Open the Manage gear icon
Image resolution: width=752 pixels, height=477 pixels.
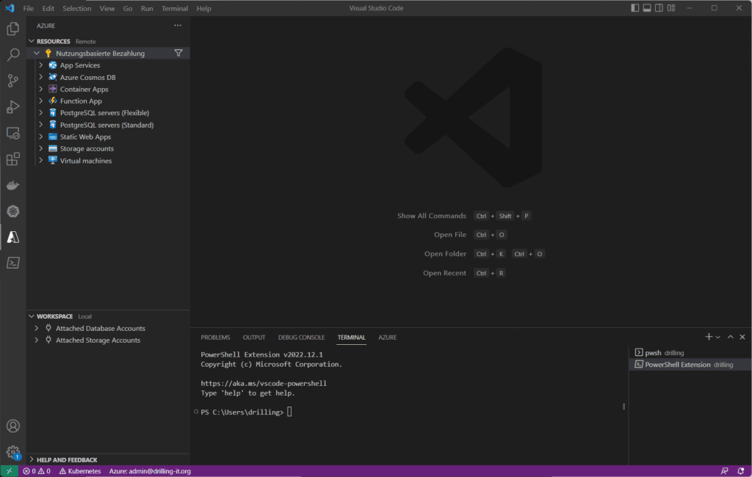pos(13,452)
